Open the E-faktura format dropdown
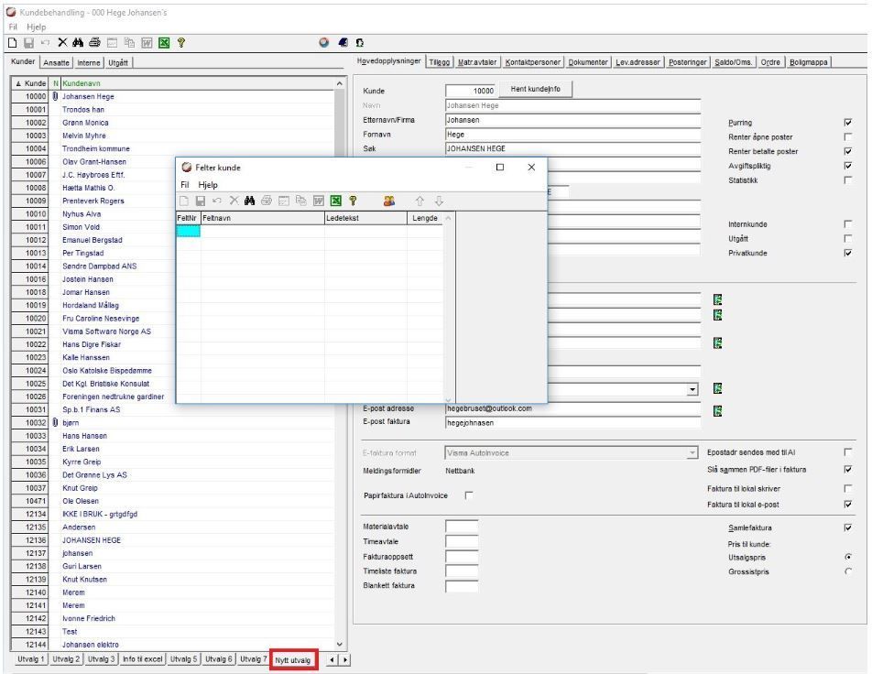Viewport: 872px width, 674px height. [692, 453]
